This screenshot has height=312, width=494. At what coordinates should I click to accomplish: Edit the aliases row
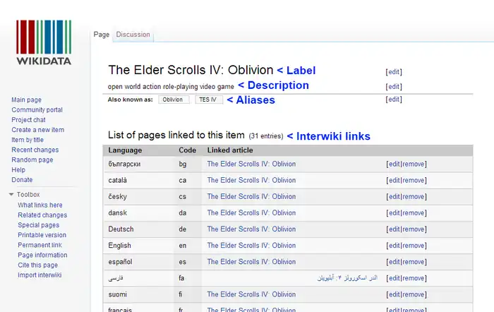tap(394, 100)
